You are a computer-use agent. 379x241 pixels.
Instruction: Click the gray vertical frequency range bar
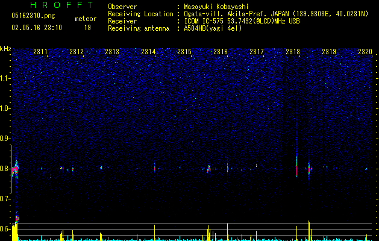click(11, 169)
